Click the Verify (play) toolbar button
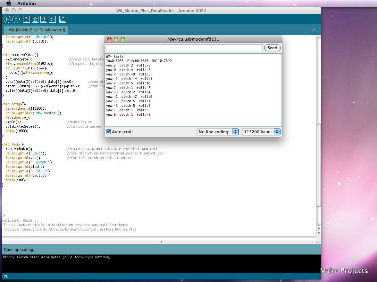Image resolution: width=377 pixels, height=282 pixels. (x=7, y=19)
